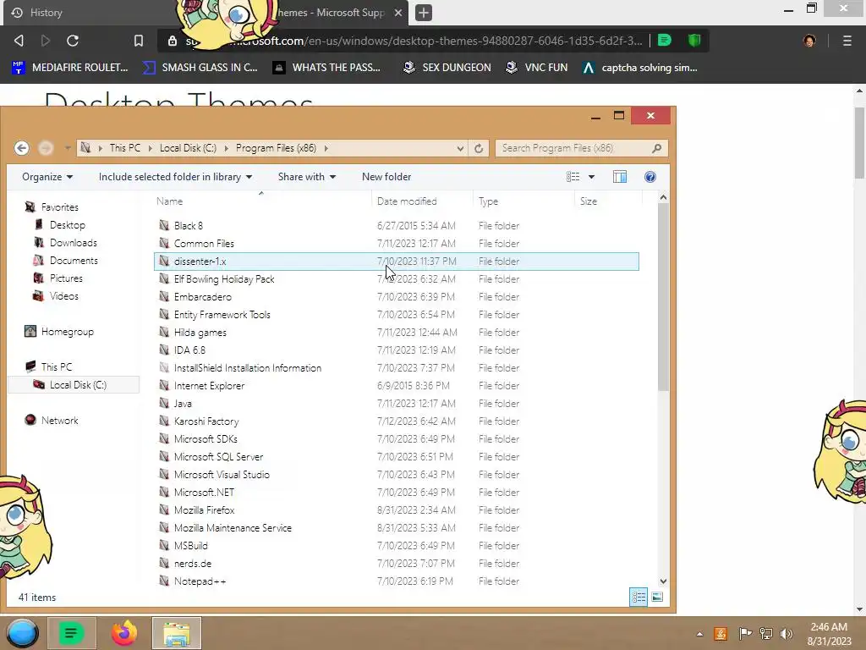Open the captcha solving sim bookmark
Screen dimensions: 866x650
click(640, 68)
